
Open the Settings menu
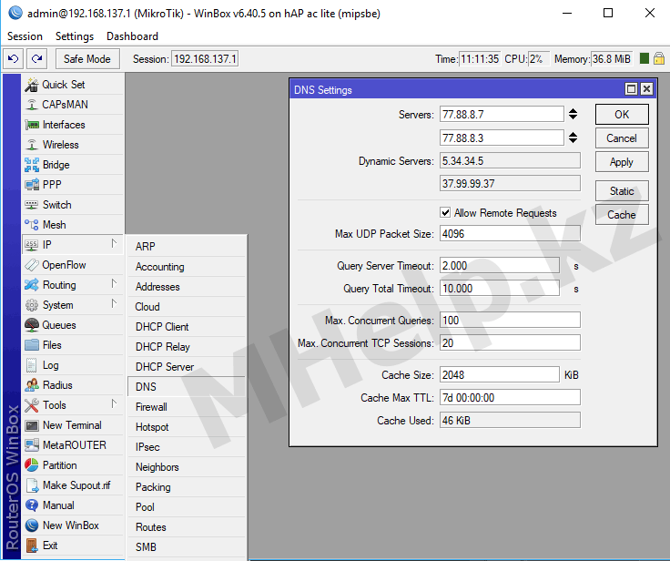click(75, 36)
